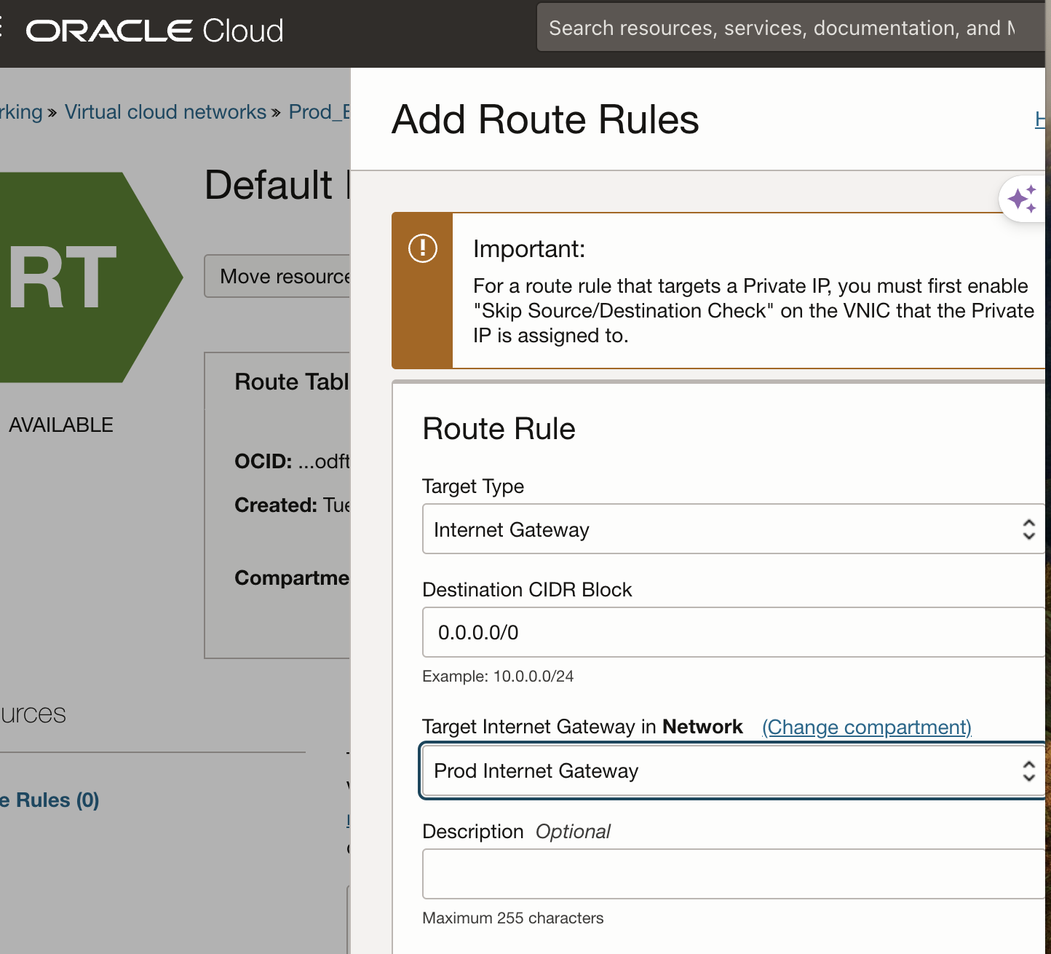Open the sparkle AI assistant icon

point(1023,199)
